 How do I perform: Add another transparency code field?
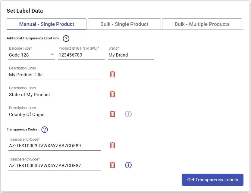click(128, 165)
